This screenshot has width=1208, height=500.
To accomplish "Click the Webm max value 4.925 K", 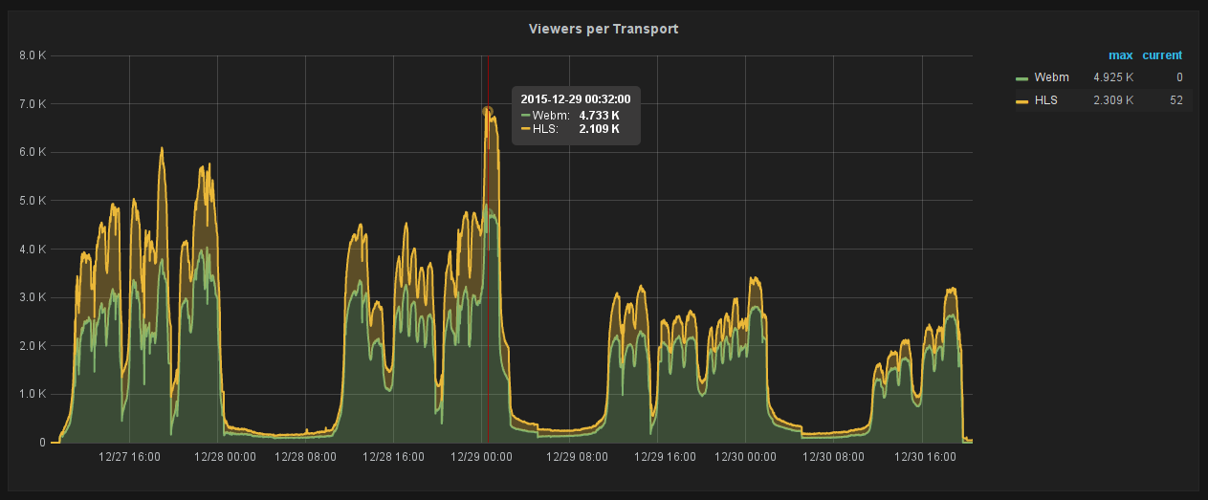I will 1113,77.
